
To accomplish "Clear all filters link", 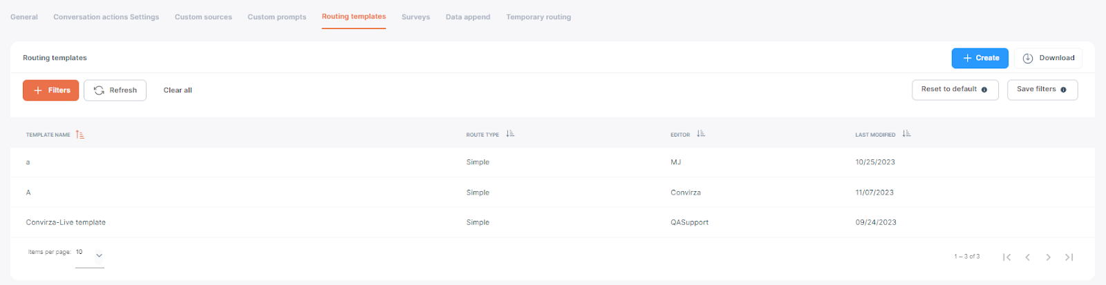I will click(x=178, y=90).
